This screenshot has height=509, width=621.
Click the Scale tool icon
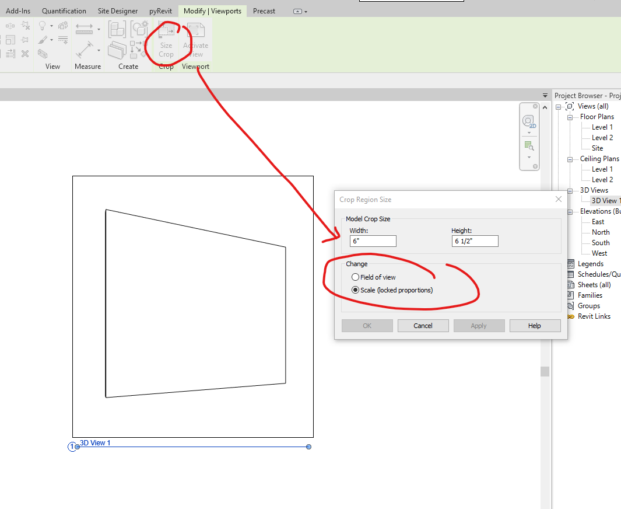pos(10,40)
